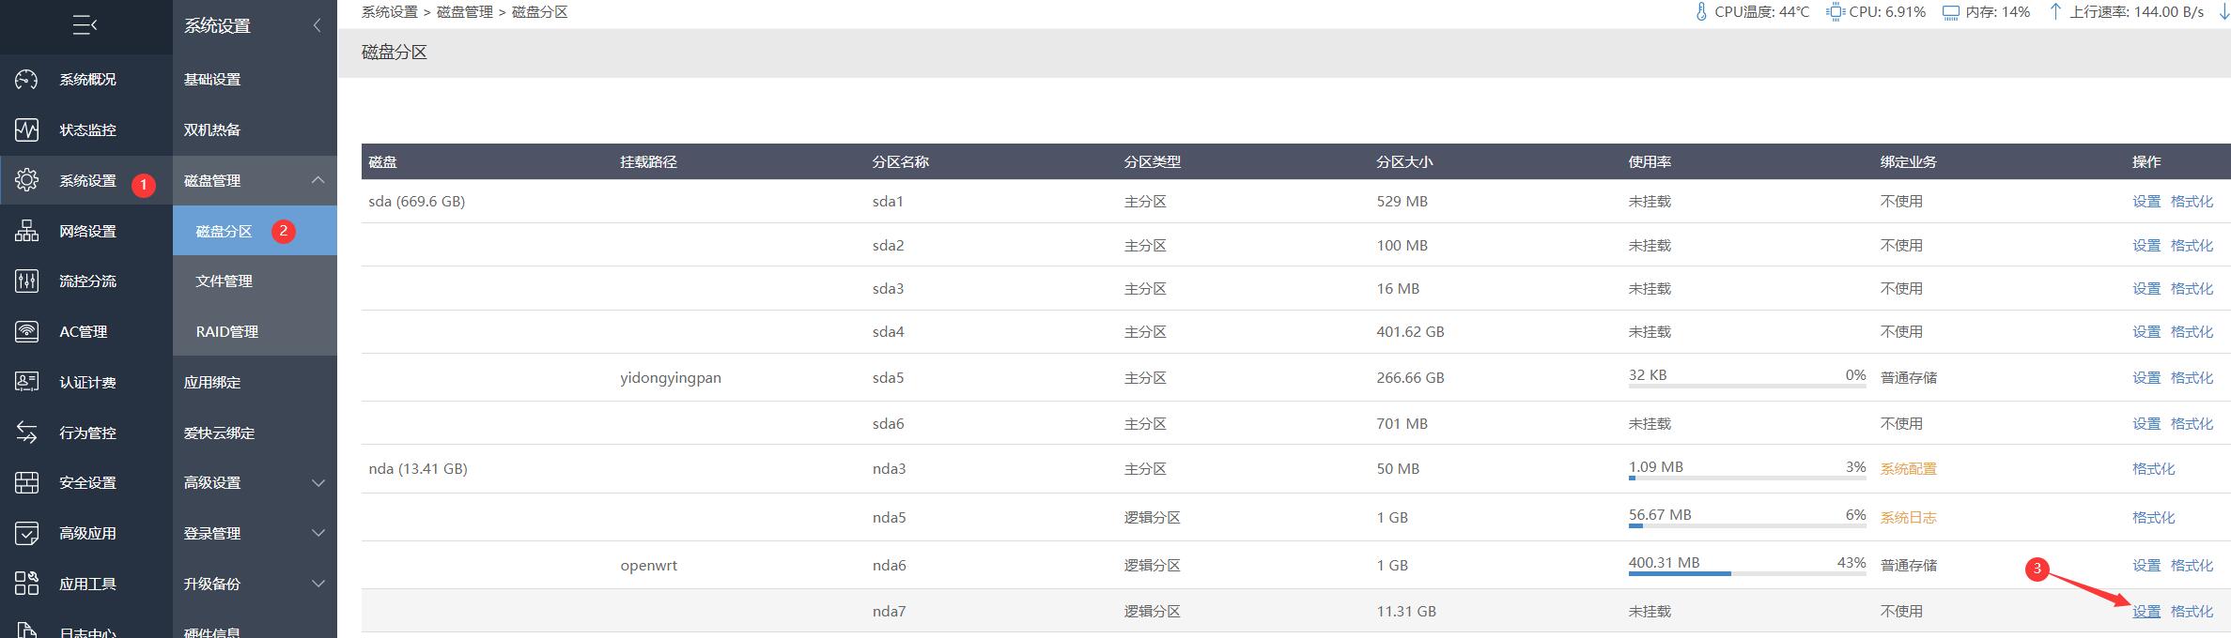Click the CPU chip usage icon
The image size is (2231, 638).
1835,12
